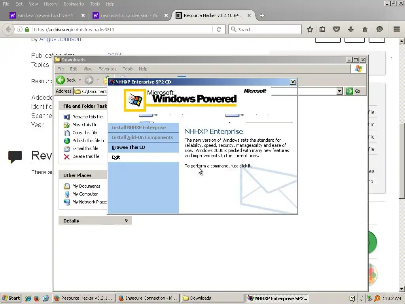Open Back history dropdown in Downloads window
Viewport: 405px width, 304px height.
(80, 80)
